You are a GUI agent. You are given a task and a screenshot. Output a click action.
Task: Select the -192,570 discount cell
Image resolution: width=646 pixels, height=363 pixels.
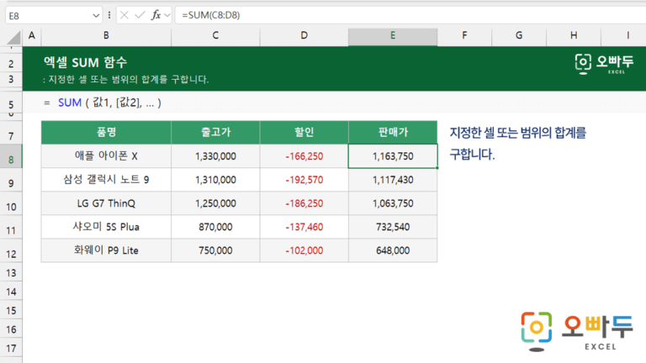click(x=304, y=180)
